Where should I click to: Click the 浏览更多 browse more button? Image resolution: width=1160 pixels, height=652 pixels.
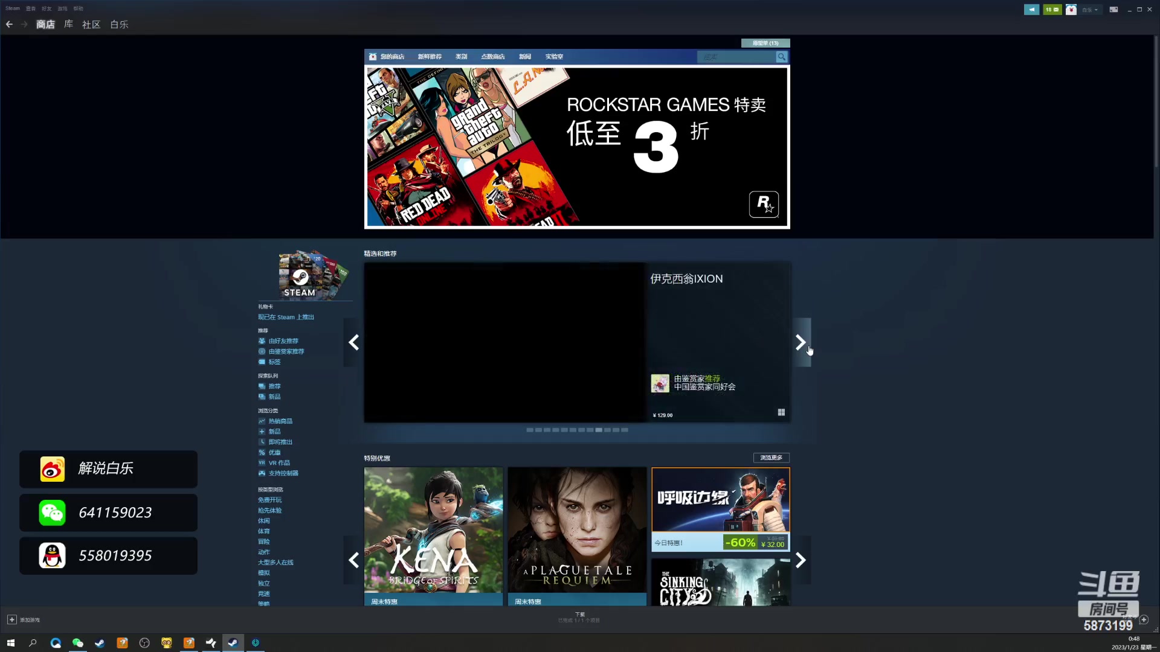click(x=771, y=458)
